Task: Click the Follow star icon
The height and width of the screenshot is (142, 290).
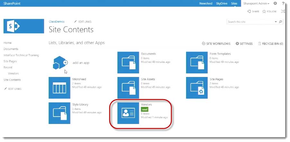Action: click(x=264, y=12)
